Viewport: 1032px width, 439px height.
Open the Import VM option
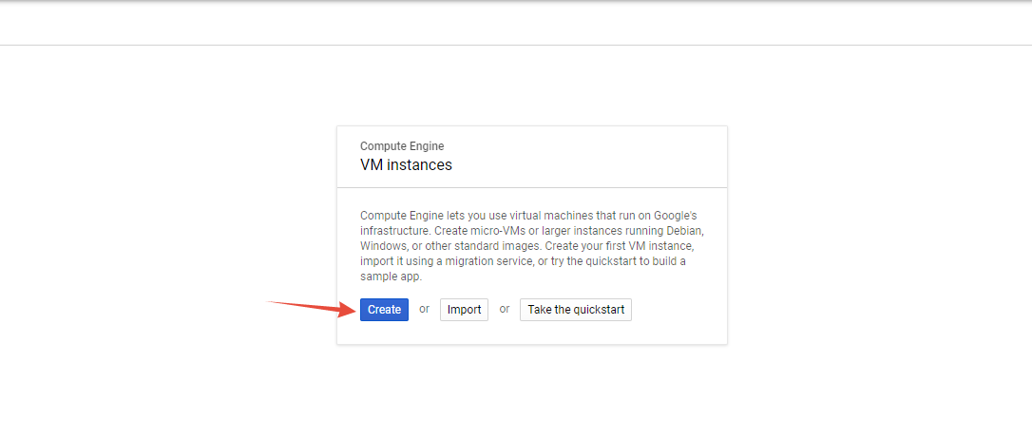[x=464, y=310]
